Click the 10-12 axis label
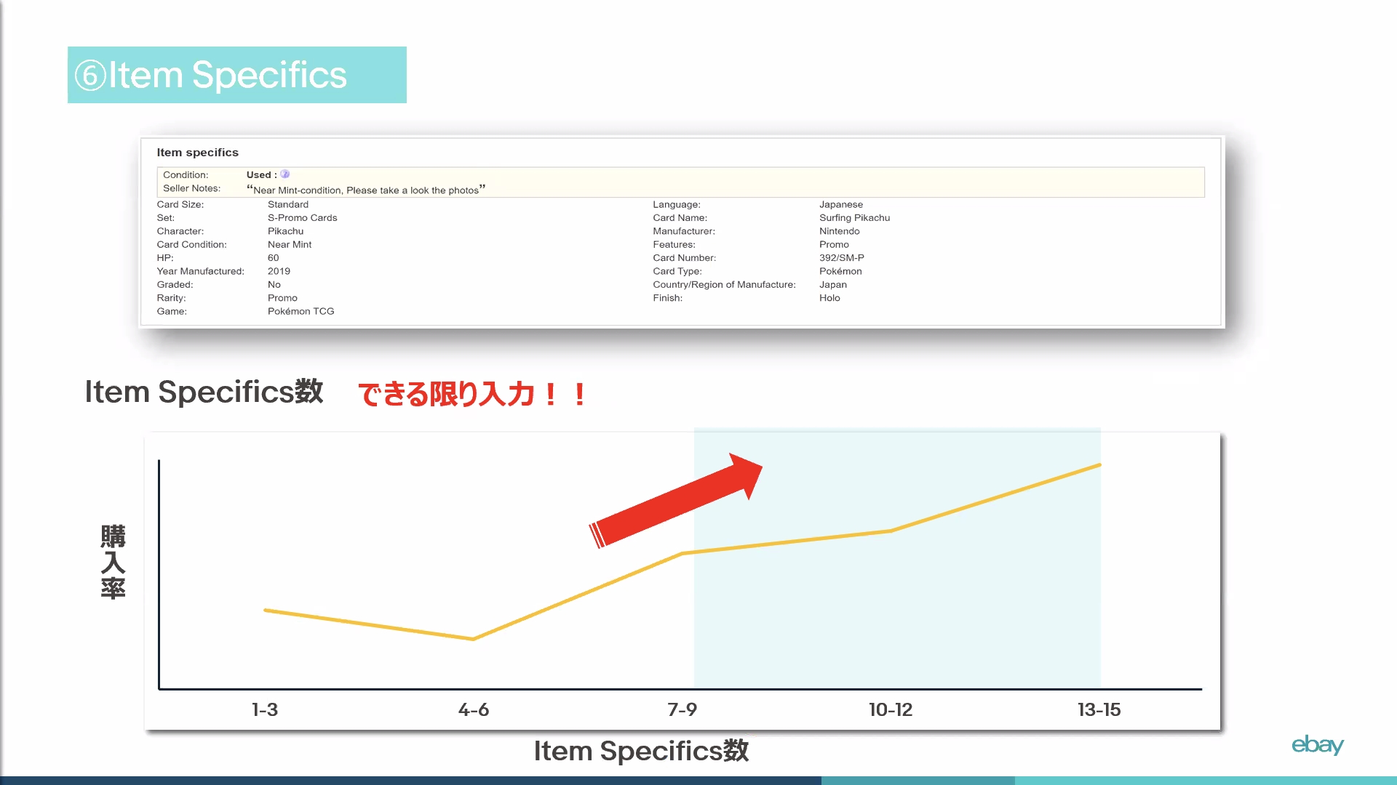The image size is (1397, 785). [x=891, y=709]
